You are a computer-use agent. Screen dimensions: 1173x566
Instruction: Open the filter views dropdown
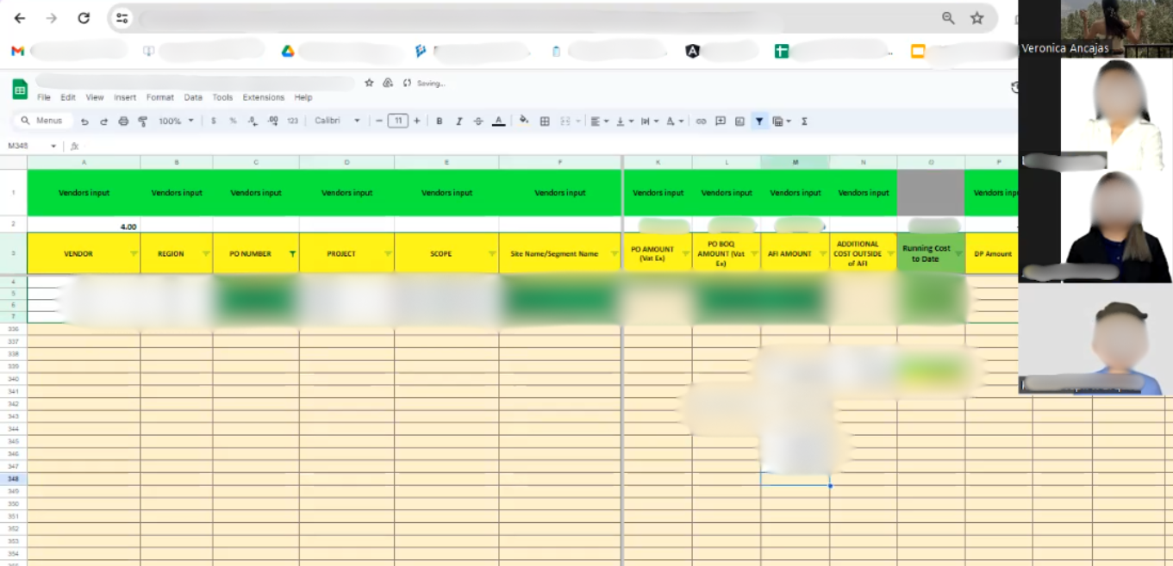(x=782, y=121)
